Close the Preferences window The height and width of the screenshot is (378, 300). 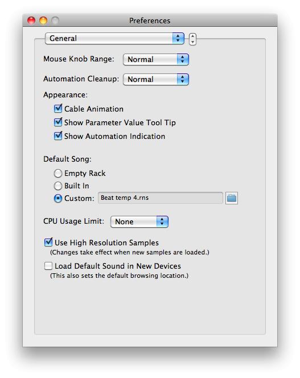click(x=31, y=20)
